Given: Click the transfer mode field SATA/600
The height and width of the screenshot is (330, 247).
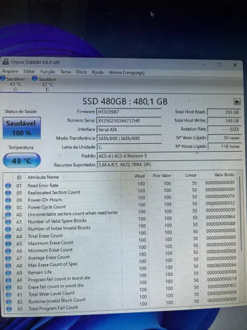Looking at the screenshot, I should 128,138.
